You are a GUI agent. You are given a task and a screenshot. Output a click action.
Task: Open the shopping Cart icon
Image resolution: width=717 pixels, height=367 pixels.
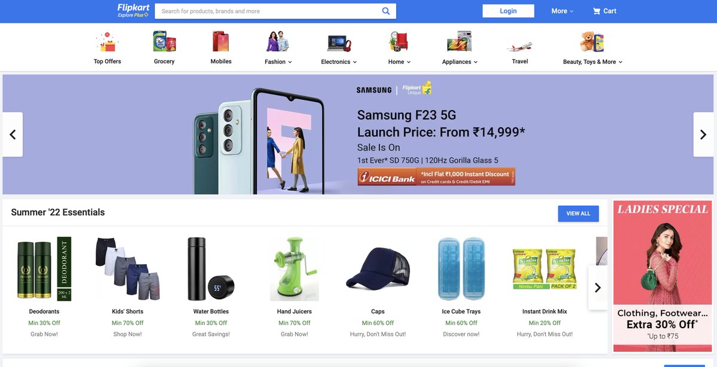tap(596, 11)
